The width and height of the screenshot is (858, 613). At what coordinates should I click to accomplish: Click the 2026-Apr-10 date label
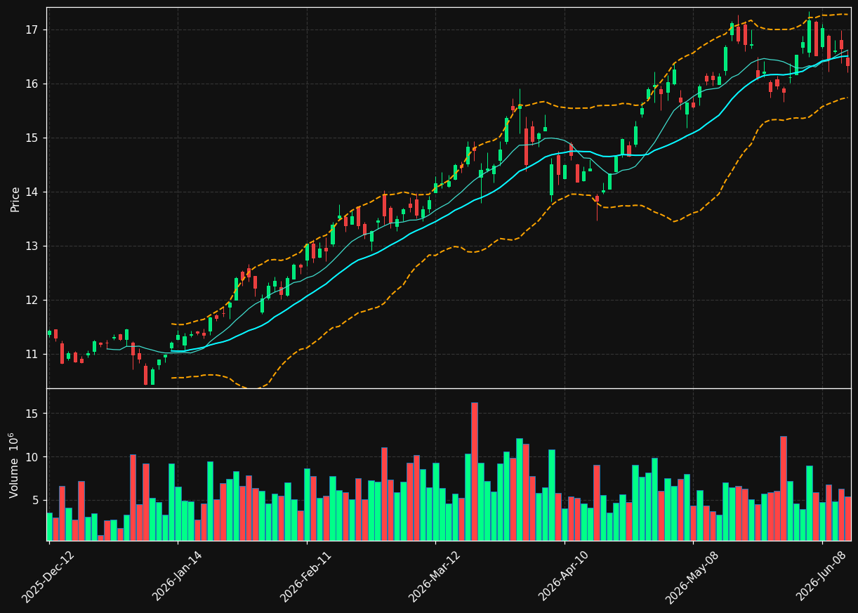[x=565, y=576]
